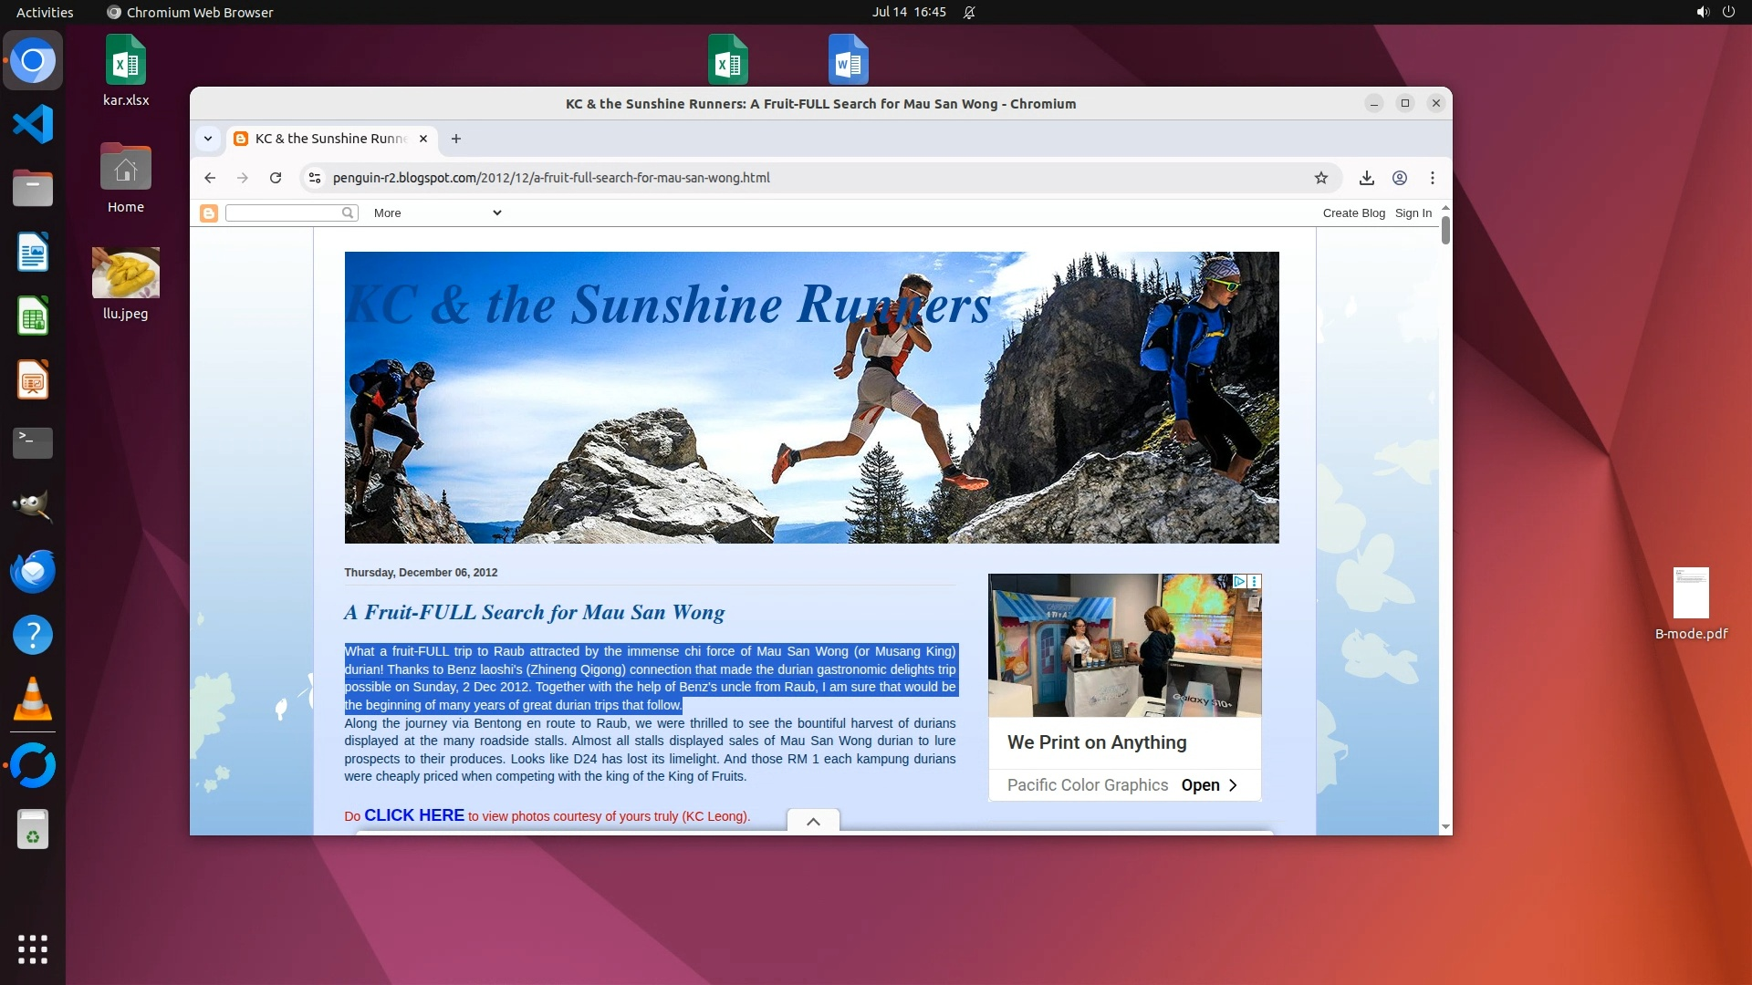Toggle the notification bell in top bar
This screenshot has width=1752, height=985.
(969, 12)
